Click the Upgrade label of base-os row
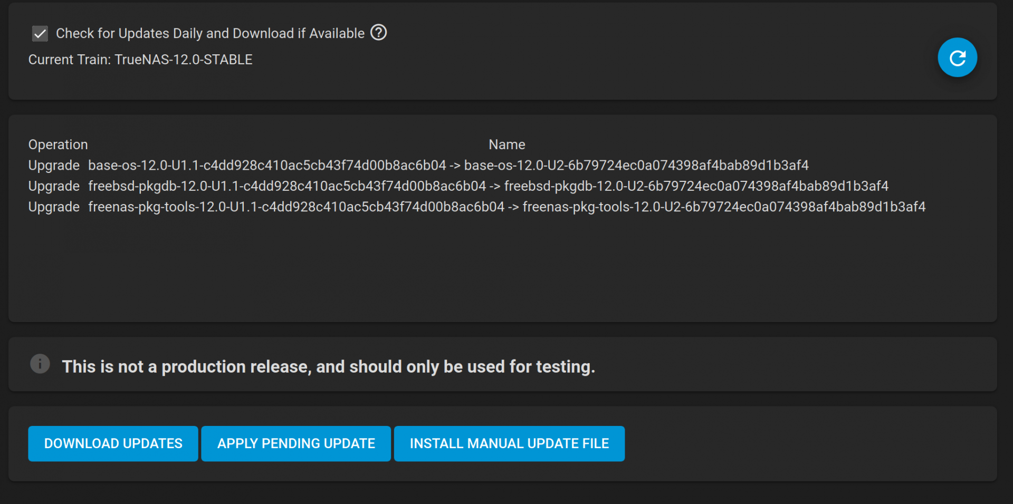The width and height of the screenshot is (1013, 504). pyautogui.click(x=54, y=166)
